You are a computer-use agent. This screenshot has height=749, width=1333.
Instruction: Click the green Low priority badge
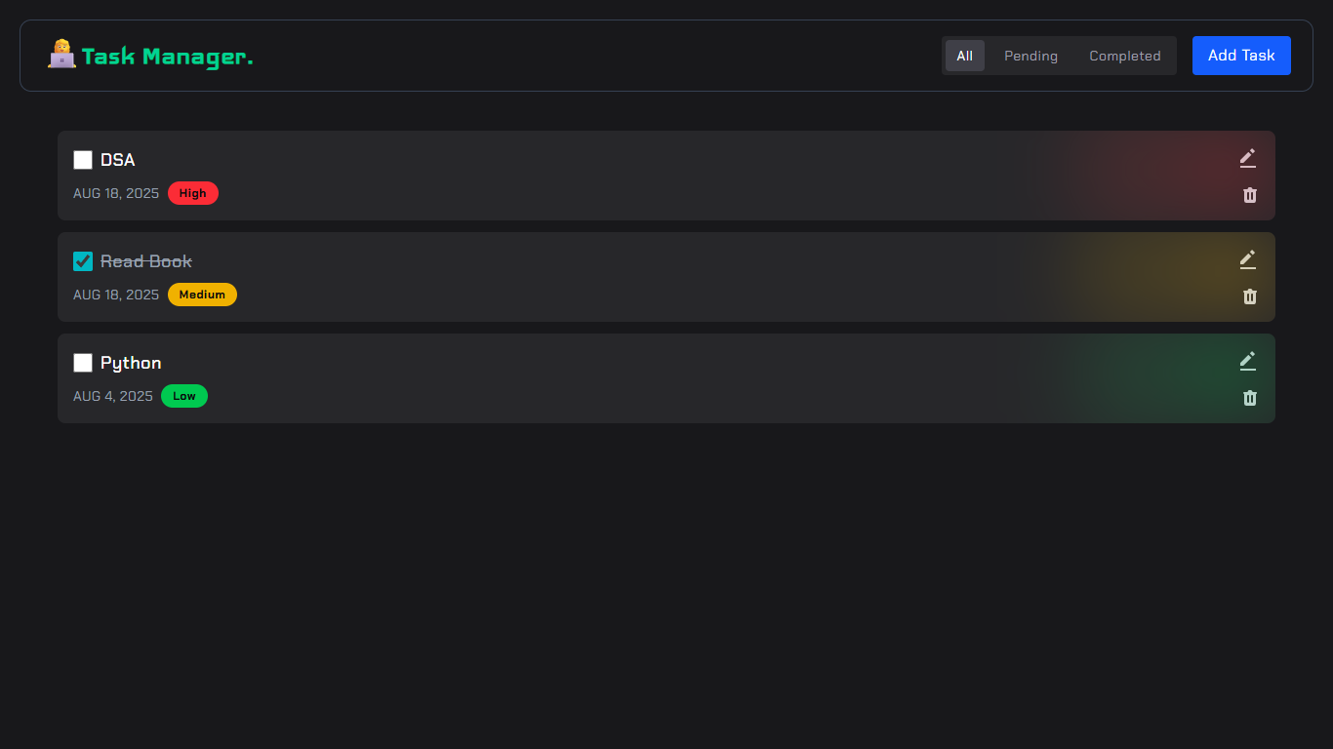coord(184,396)
